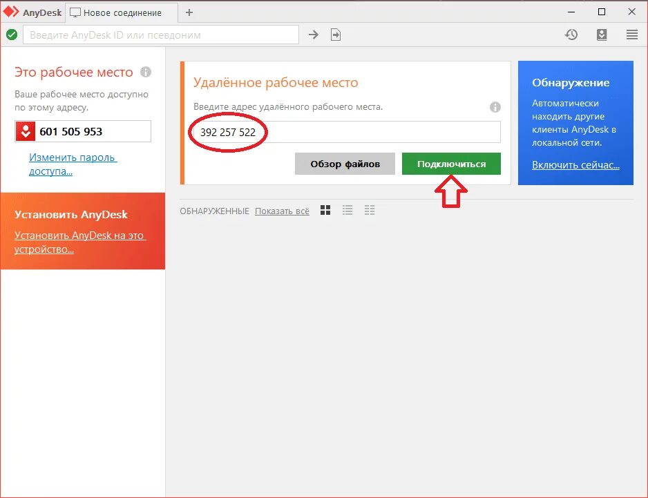Click the connect arrow beside address bar
The height and width of the screenshot is (498, 648).
(314, 35)
